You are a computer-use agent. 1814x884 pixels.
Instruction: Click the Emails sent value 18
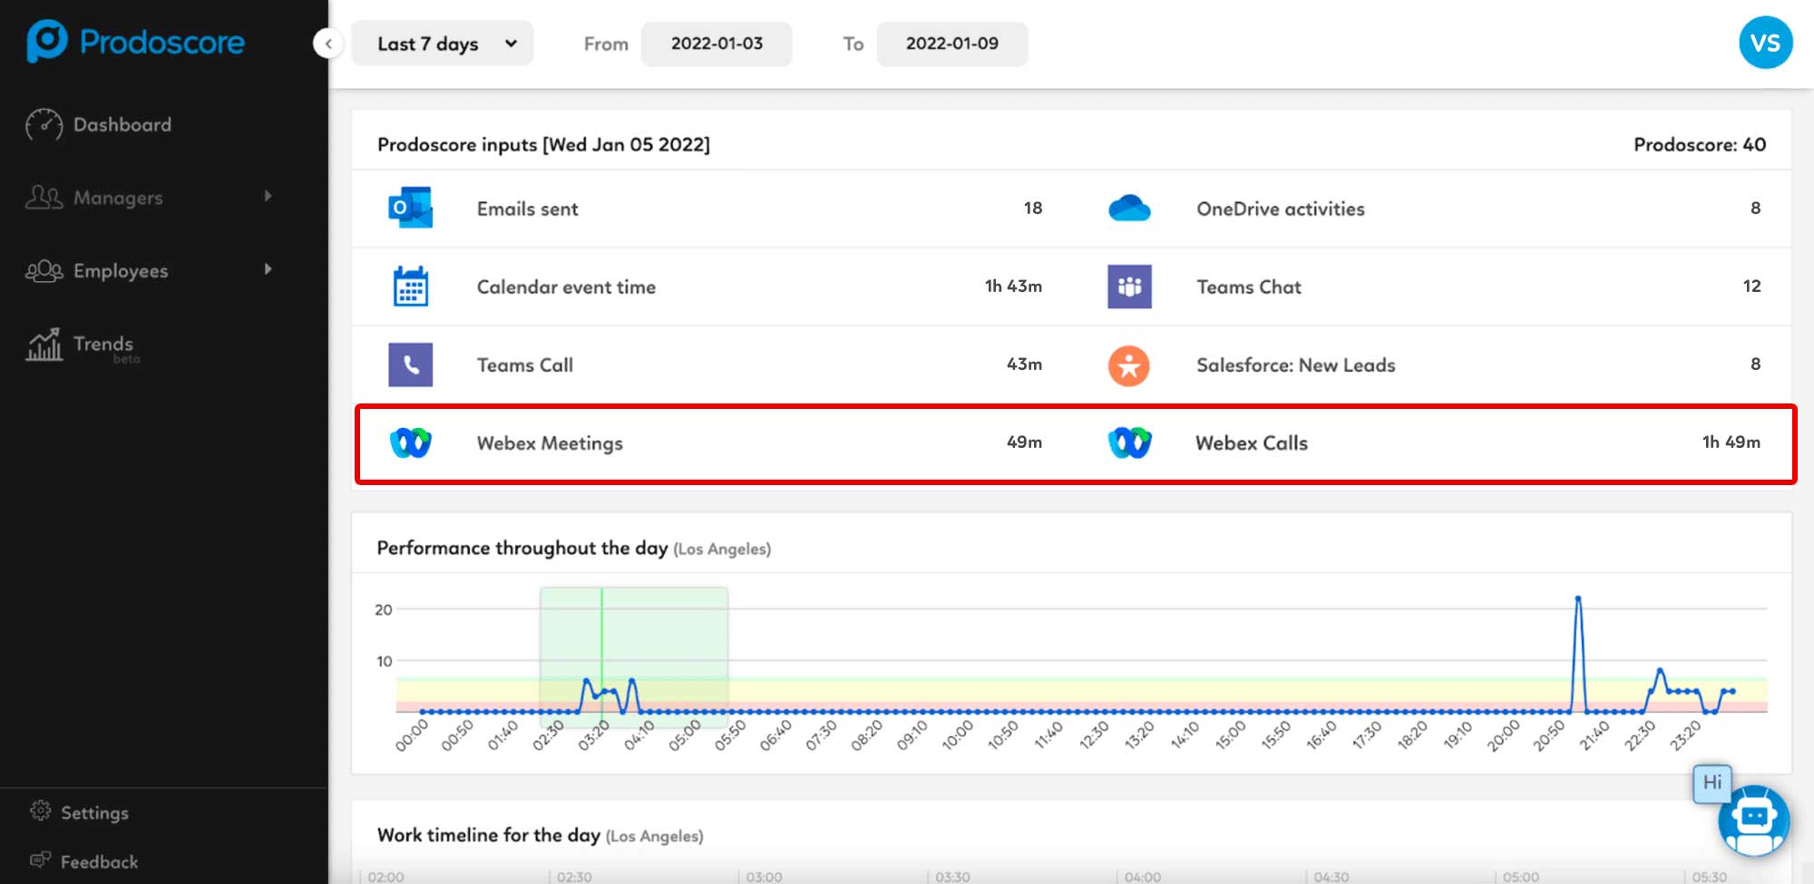(1032, 208)
